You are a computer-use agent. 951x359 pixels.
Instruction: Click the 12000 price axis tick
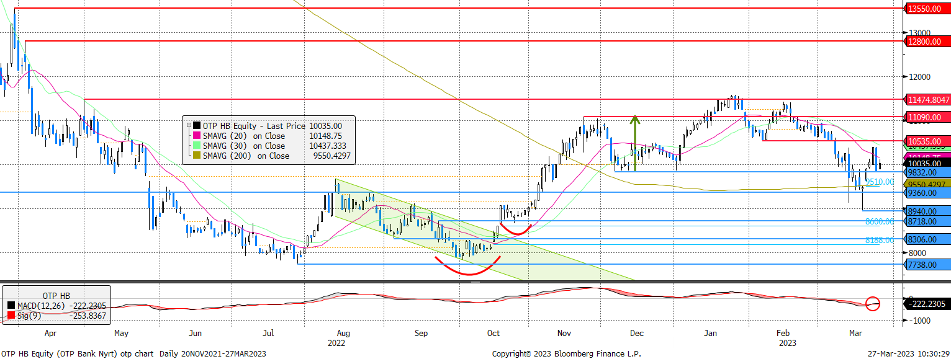click(918, 77)
